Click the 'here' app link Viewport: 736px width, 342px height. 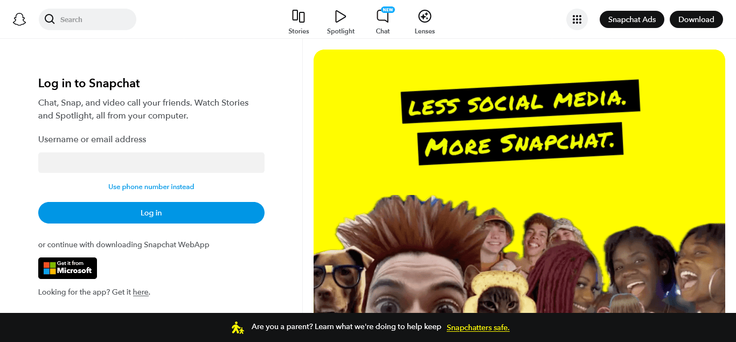tap(141, 292)
